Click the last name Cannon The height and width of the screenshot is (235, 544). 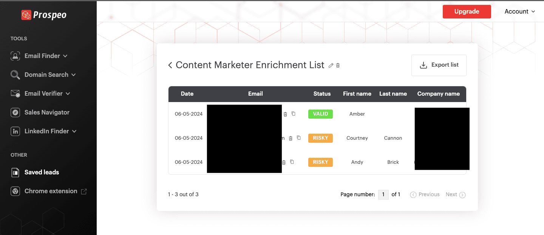[393, 138]
